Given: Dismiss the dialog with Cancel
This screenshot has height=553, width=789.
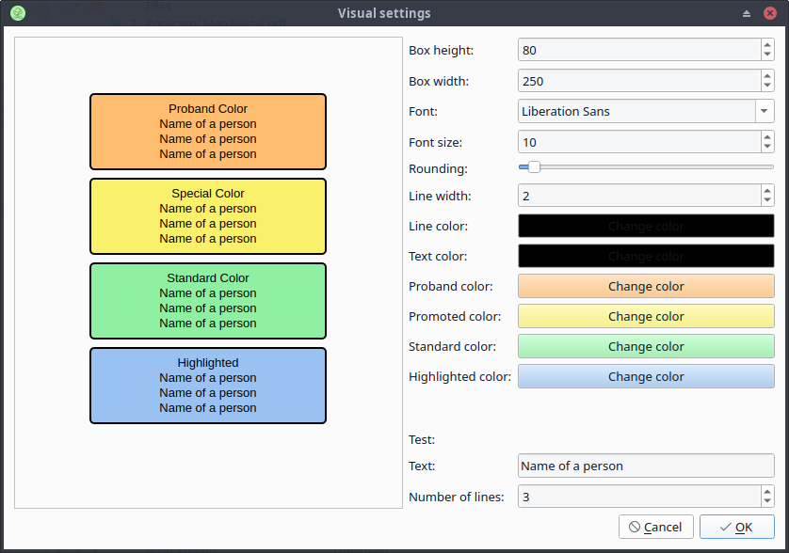Looking at the screenshot, I should click(655, 527).
